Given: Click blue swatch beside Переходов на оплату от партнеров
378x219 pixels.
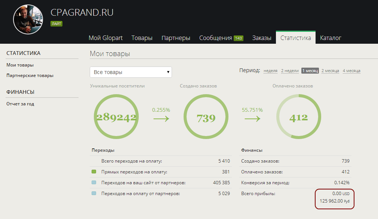Looking at the screenshot, I should (94, 193).
